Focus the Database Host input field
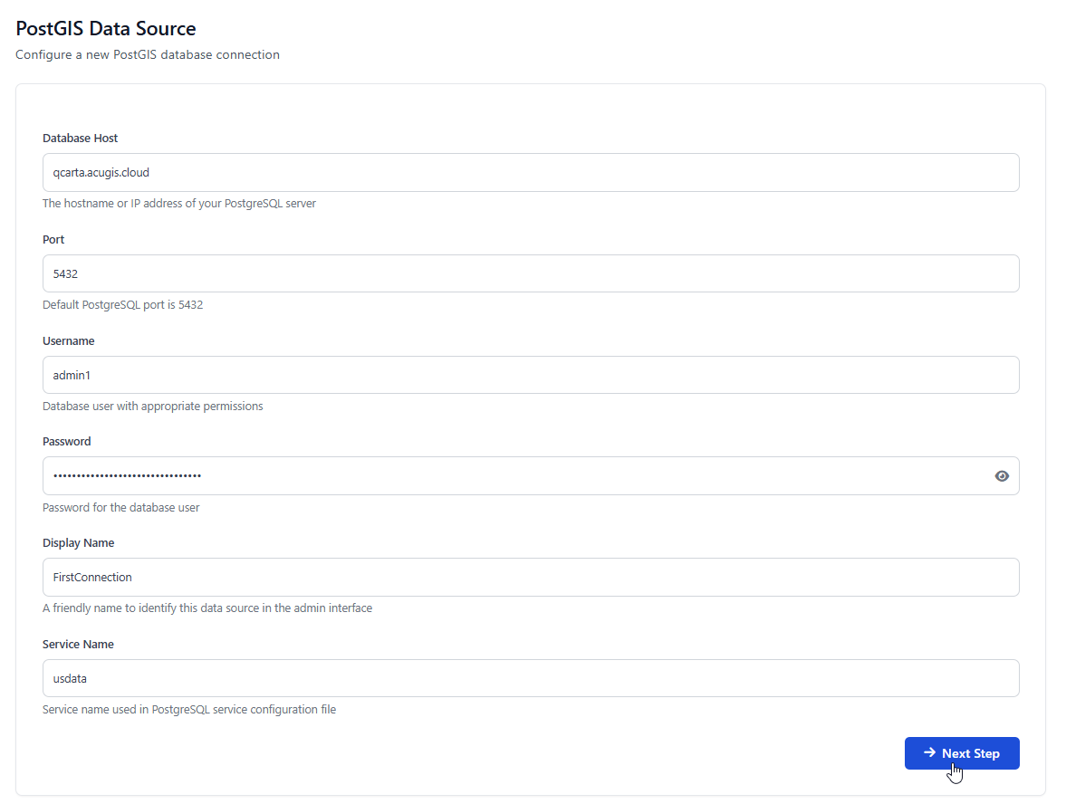Screen dimensions: 1066x804 tap(531, 172)
